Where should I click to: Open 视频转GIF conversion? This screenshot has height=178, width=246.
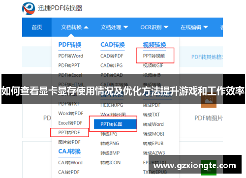coord(153,65)
